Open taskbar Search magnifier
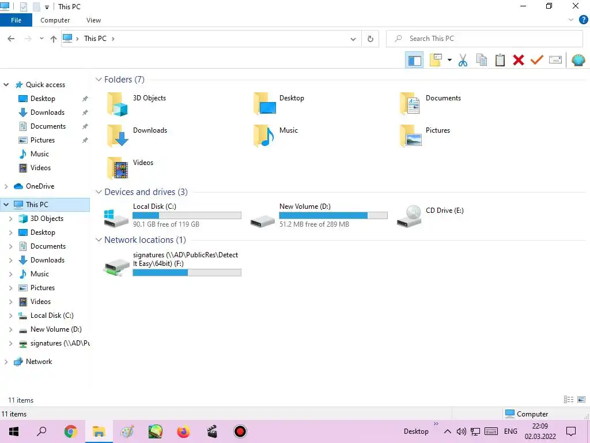 click(41, 431)
